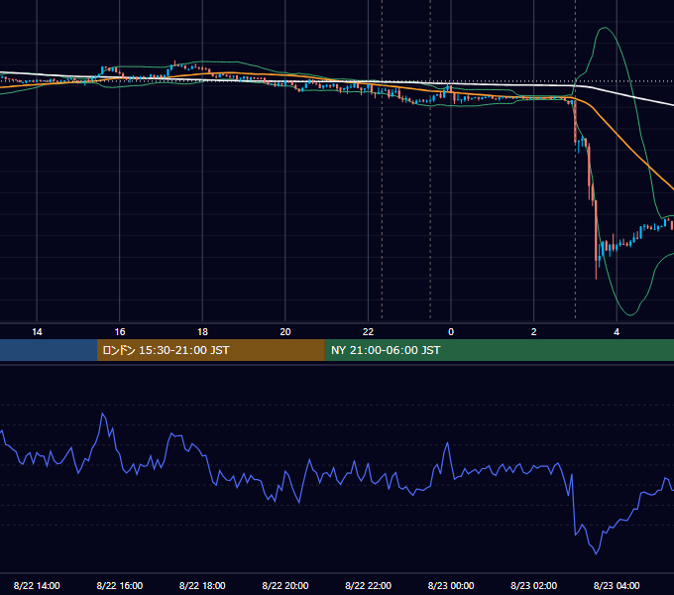Click the 22 hour axis label

(x=368, y=332)
